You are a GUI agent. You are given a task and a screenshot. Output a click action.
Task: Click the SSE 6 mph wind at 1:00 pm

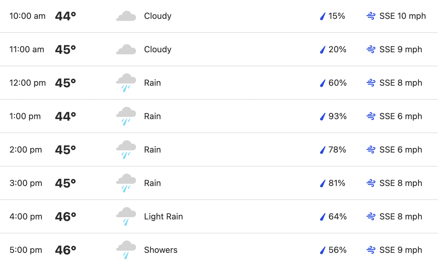point(401,116)
